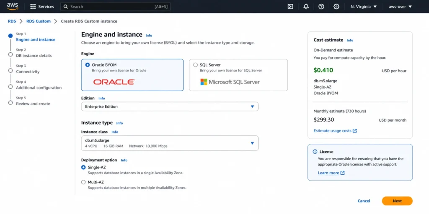Open the Services grid menu
The image size is (429, 214).
(x=33, y=7)
